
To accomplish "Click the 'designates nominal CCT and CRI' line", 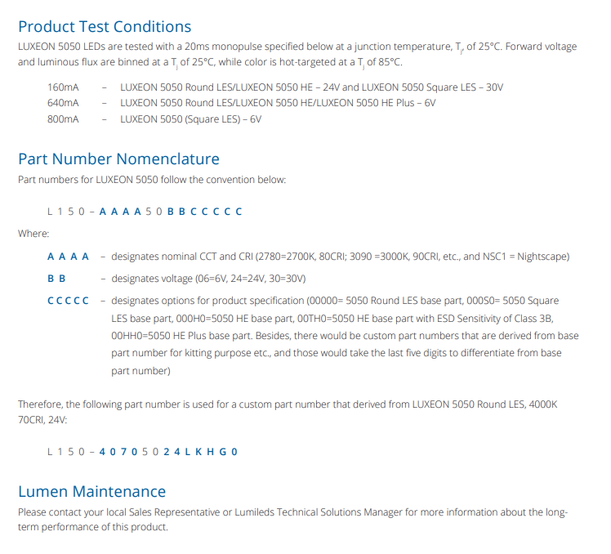I will click(340, 257).
